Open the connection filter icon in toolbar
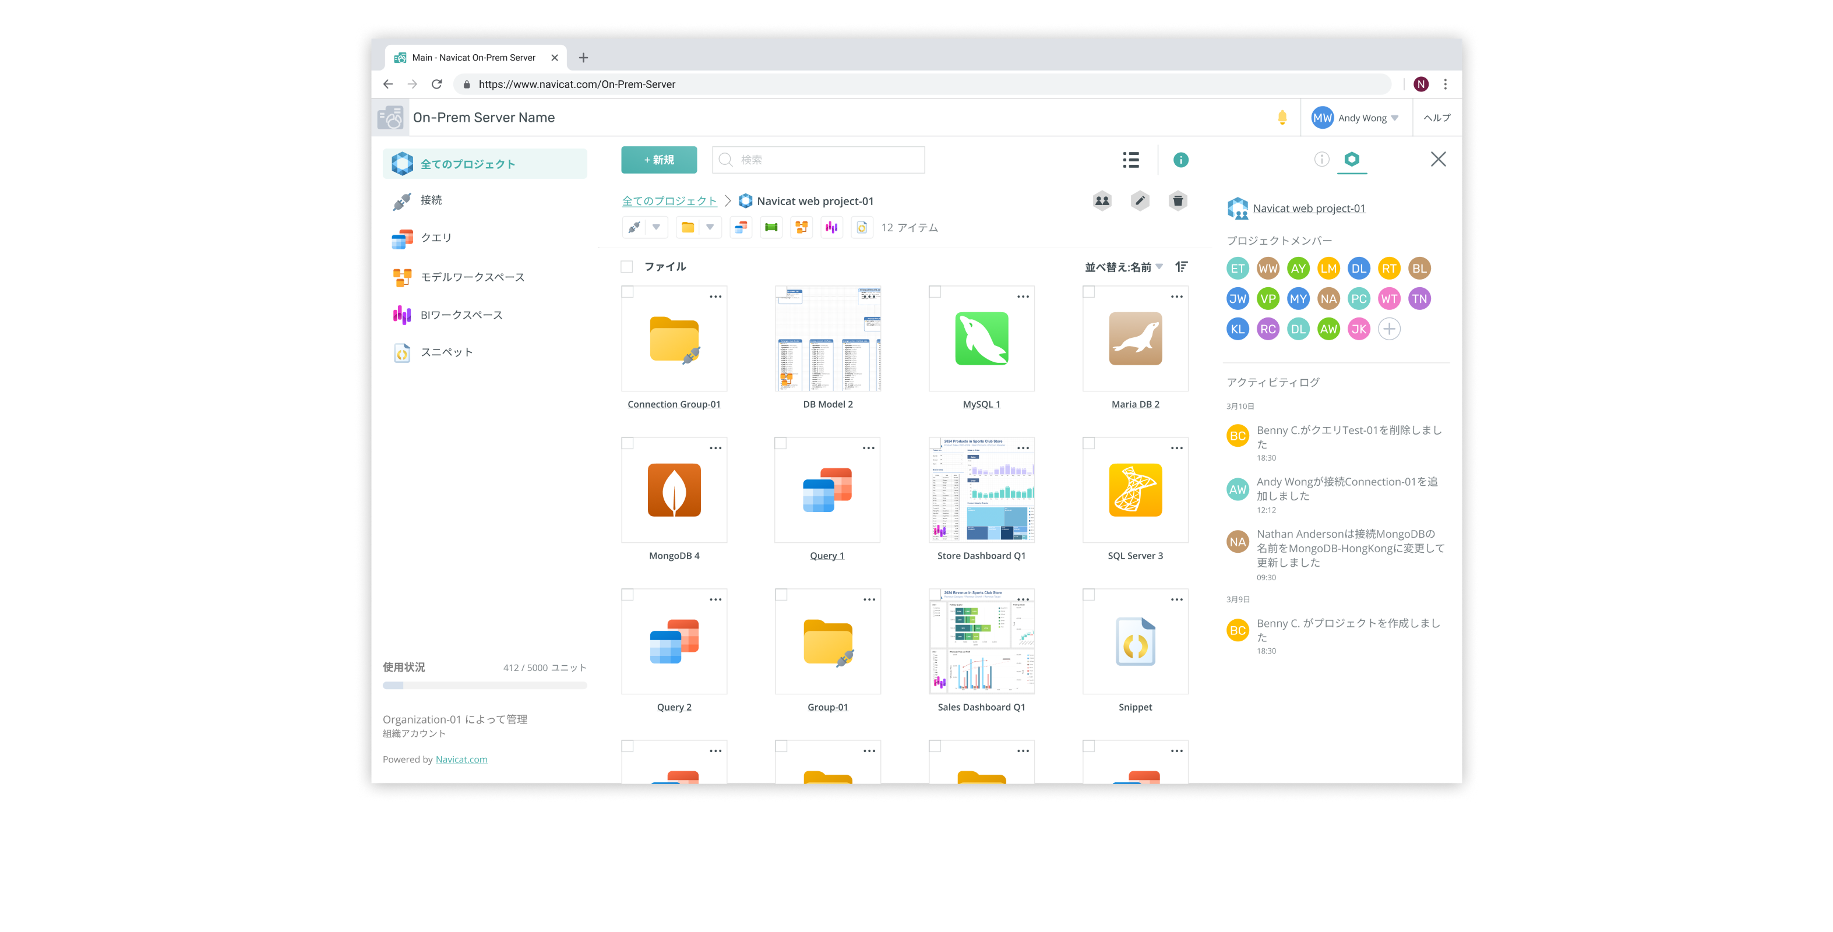Viewport: 1833px width, 932px height. coord(634,228)
